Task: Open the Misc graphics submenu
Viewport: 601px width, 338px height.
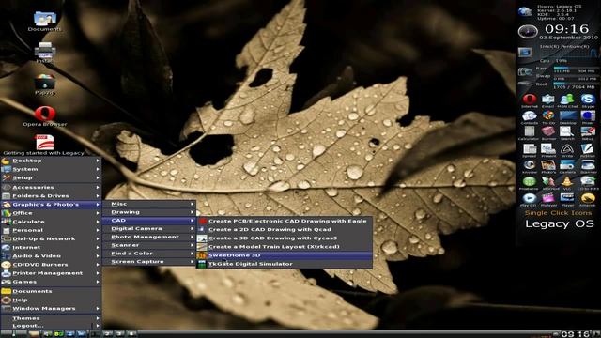Action: click(149, 204)
